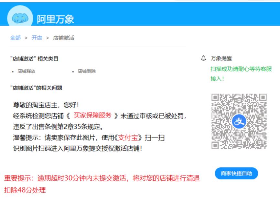Click the elephant mascot logo
The height and width of the screenshot is (217, 280).
20,18
